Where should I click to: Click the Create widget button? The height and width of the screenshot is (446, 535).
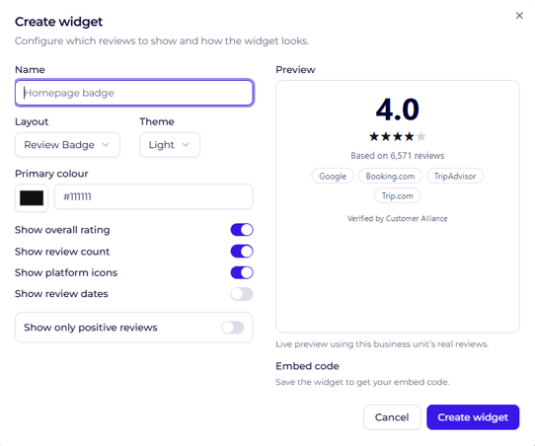pyautogui.click(x=473, y=417)
